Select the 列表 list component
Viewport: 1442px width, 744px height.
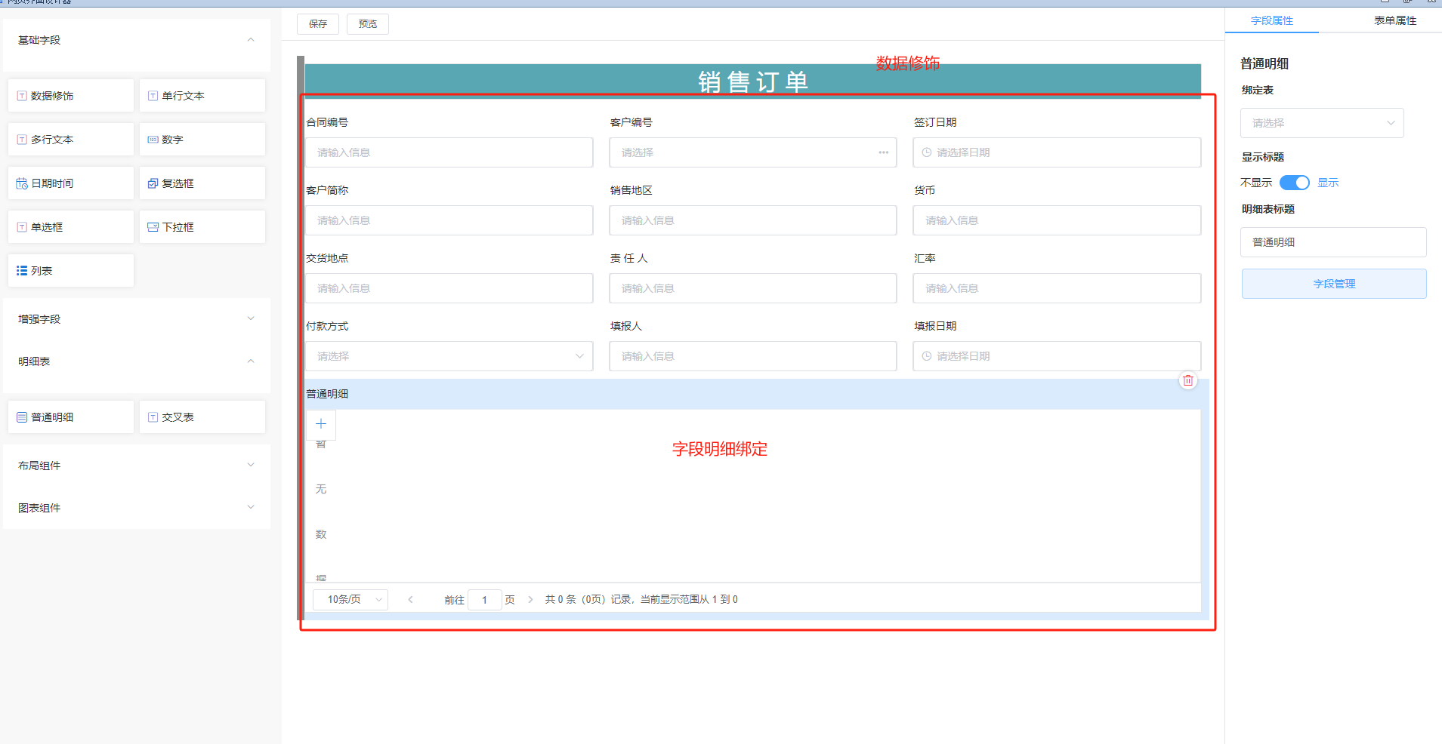(71, 271)
